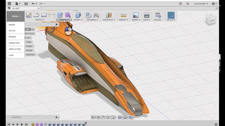
Task: Select the Decals browser node
Action: point(29,51)
